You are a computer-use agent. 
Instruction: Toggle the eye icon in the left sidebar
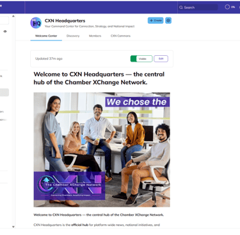pyautogui.click(x=5, y=31)
